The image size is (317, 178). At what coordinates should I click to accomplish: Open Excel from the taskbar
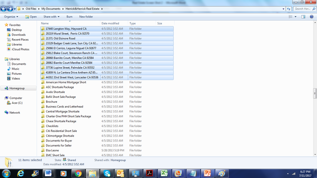pos(164,174)
